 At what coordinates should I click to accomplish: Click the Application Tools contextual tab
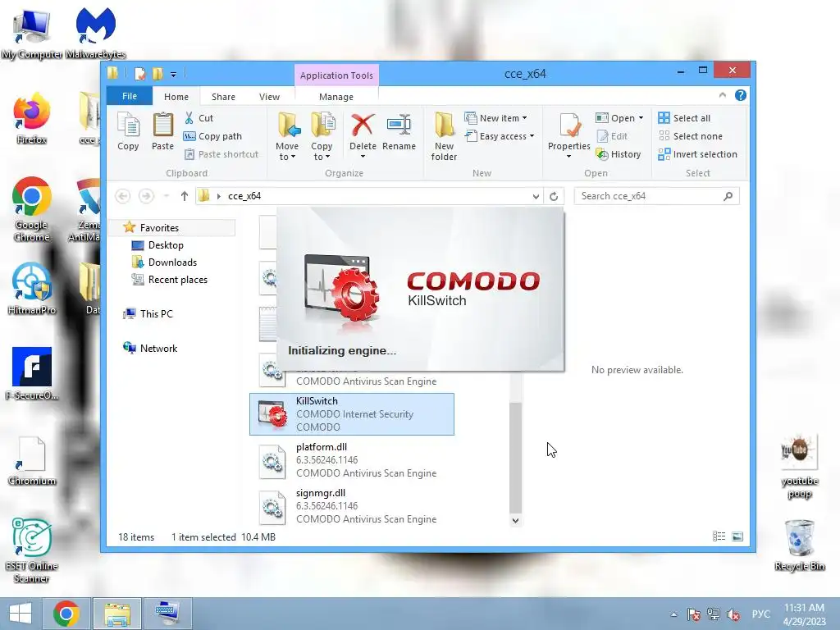click(336, 75)
